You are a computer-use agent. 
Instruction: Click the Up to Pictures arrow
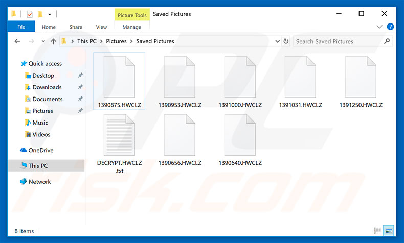coord(53,41)
